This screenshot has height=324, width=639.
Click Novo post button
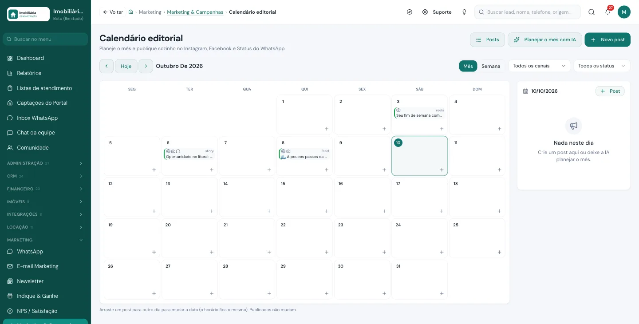pos(607,40)
